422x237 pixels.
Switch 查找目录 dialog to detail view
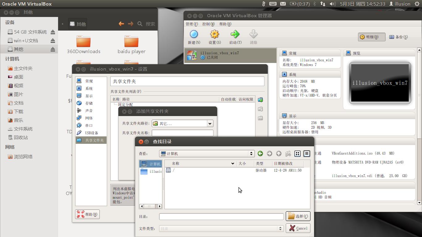click(306, 153)
